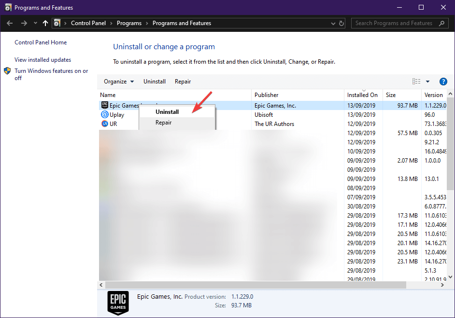Click the Epic Games logo in details pane
The image size is (455, 318).
click(x=118, y=303)
